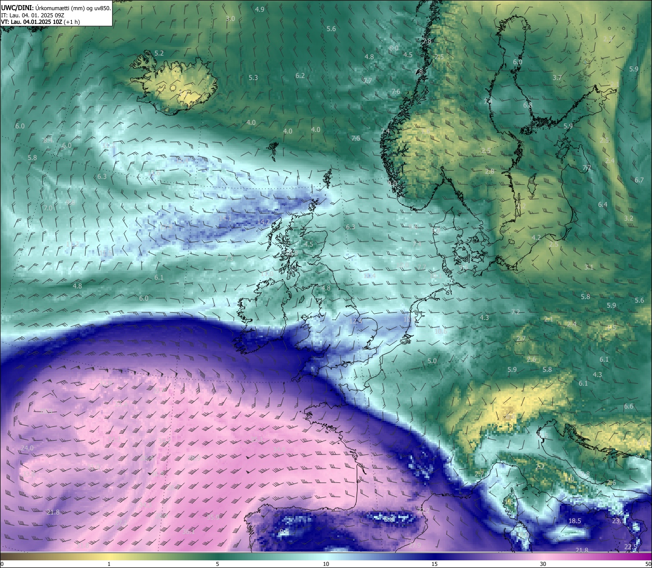
Task: Click the color scale tick label '1'
Action: (x=109, y=564)
